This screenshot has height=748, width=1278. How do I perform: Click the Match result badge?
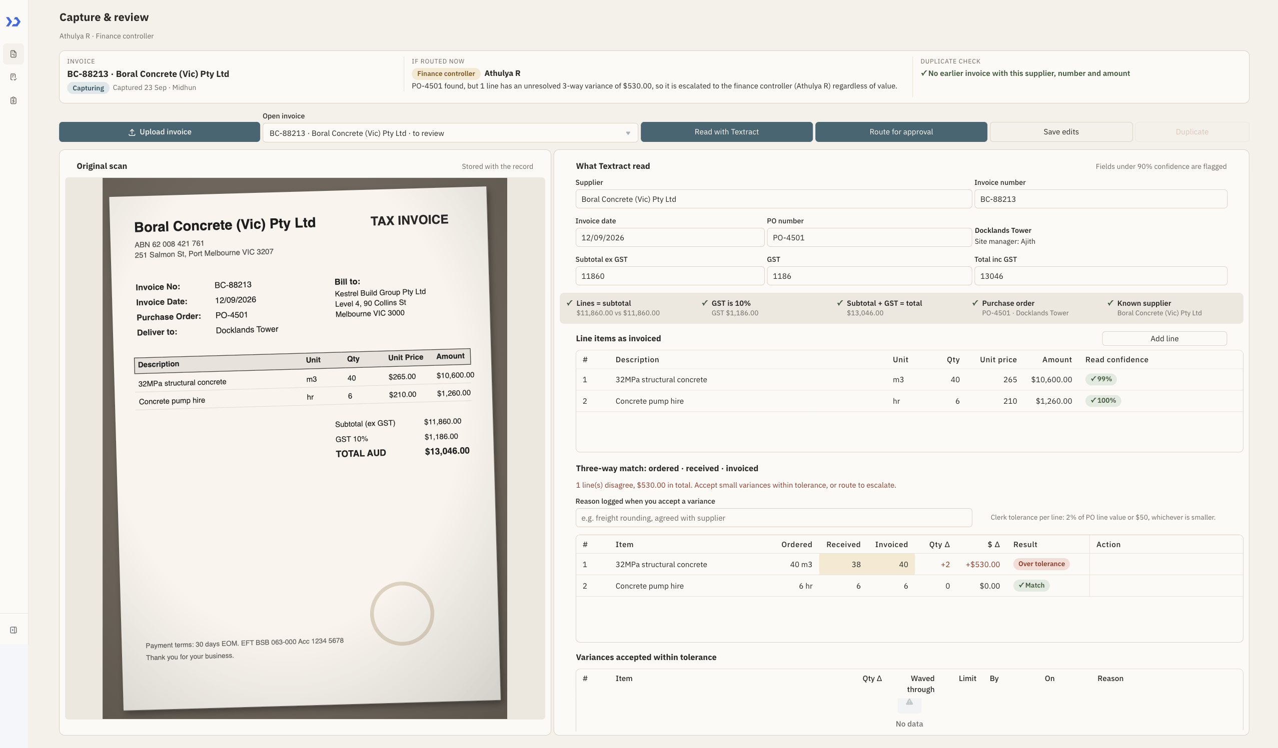tap(1031, 585)
